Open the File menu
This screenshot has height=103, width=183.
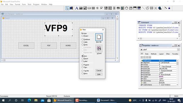point(2,4)
